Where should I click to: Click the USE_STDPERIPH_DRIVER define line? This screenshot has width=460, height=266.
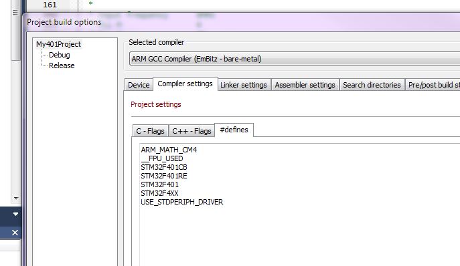tap(182, 202)
